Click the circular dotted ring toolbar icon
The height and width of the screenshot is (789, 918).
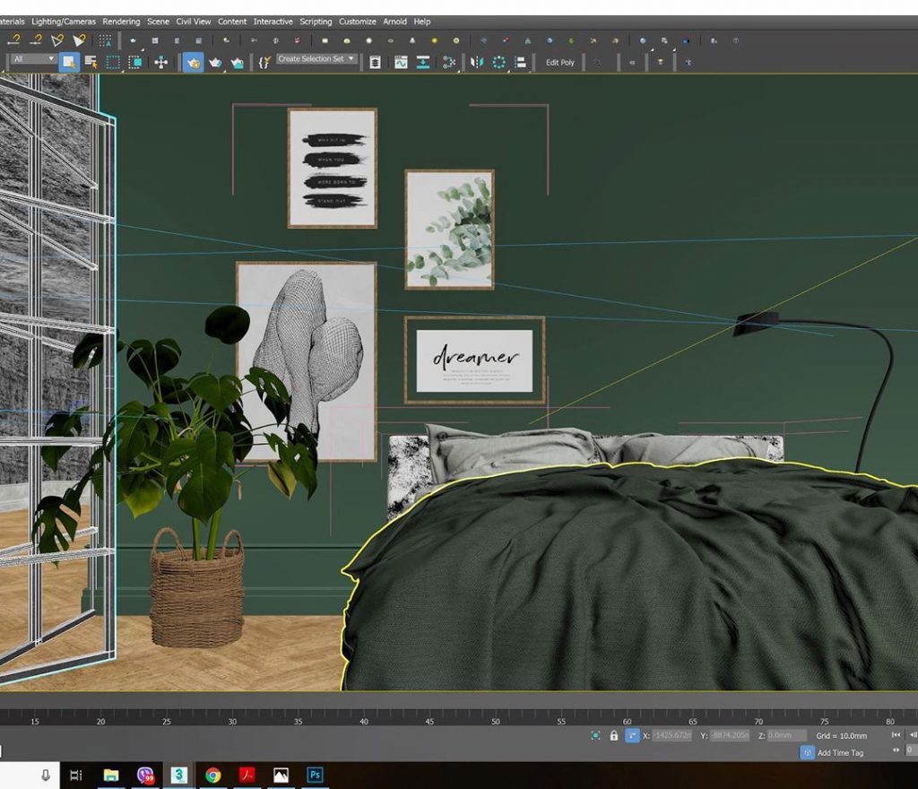[498, 62]
